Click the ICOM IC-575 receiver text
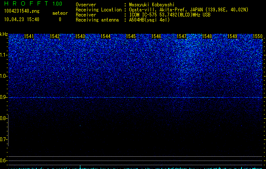Screen dimensions: 266x169 [170, 15]
